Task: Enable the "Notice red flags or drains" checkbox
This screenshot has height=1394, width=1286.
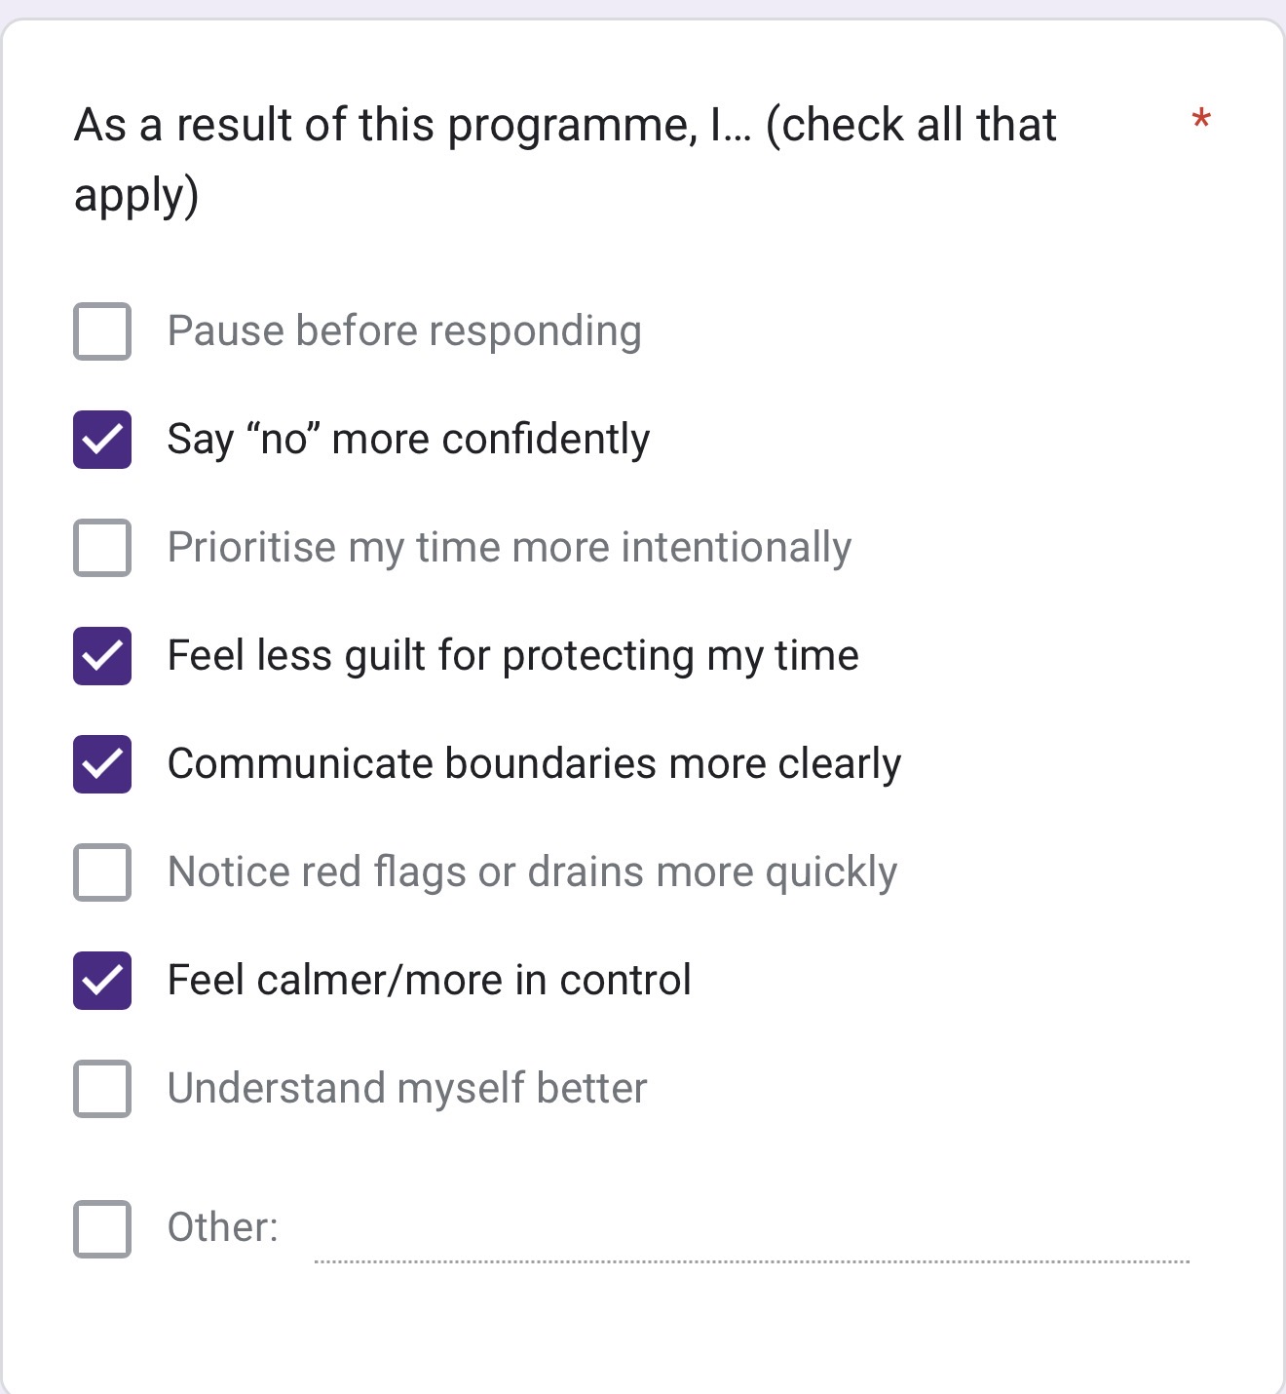Action: [102, 872]
